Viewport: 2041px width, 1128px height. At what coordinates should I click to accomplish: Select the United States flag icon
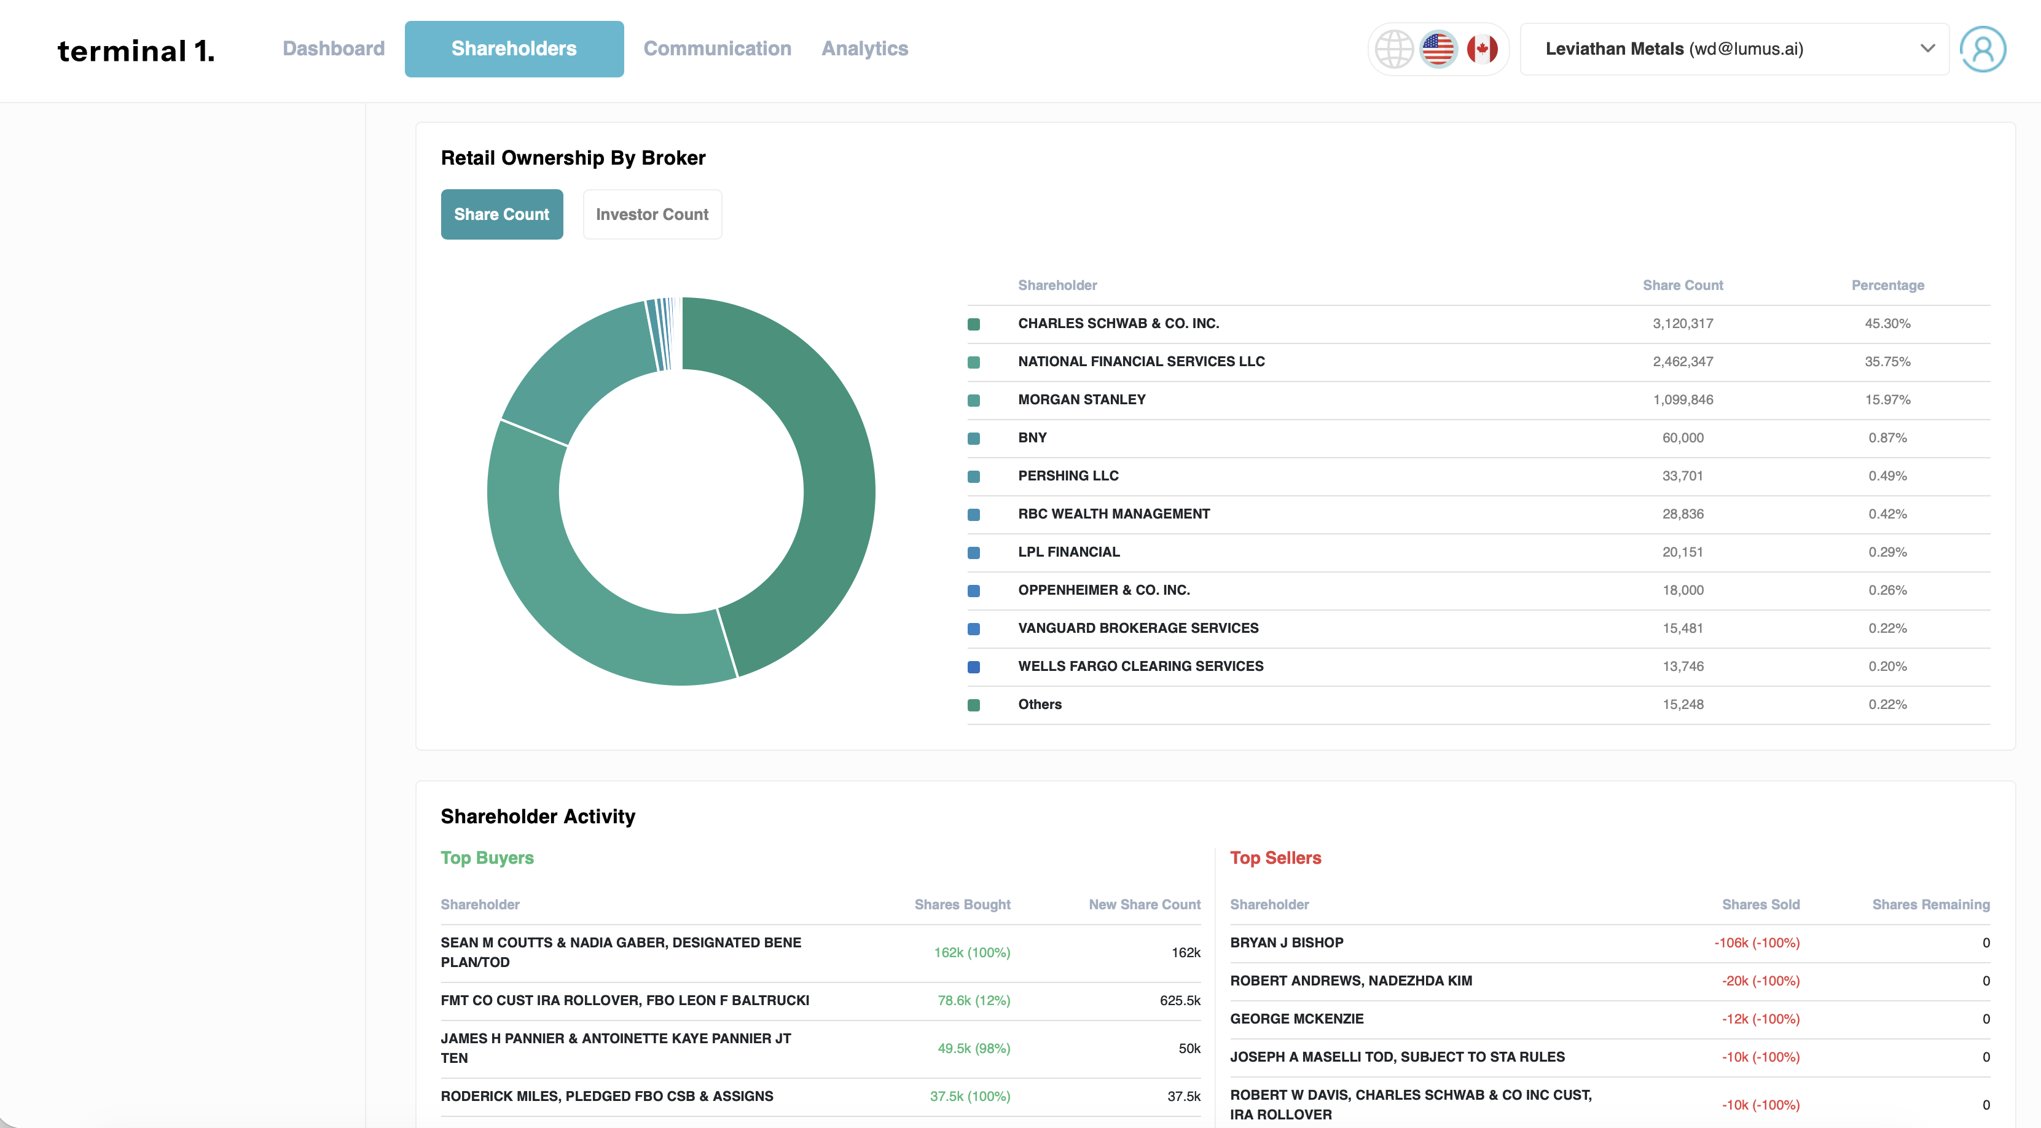1438,49
